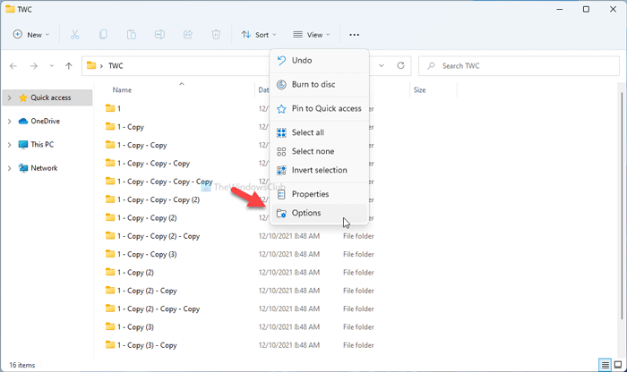Viewport: 627px width, 372px height.
Task: Select folder named '1'
Action: (x=119, y=108)
